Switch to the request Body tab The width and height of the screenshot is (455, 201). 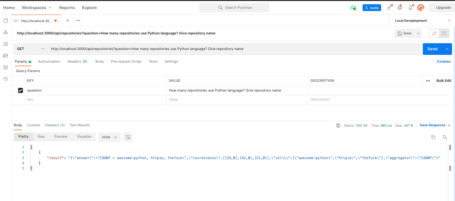(x=100, y=61)
